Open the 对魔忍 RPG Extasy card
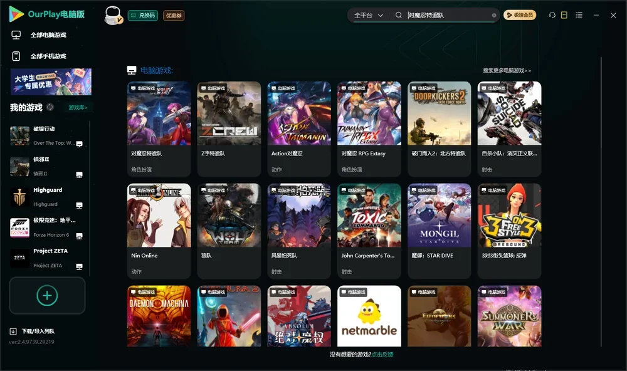Screen dimensions: 627x371 [369, 128]
